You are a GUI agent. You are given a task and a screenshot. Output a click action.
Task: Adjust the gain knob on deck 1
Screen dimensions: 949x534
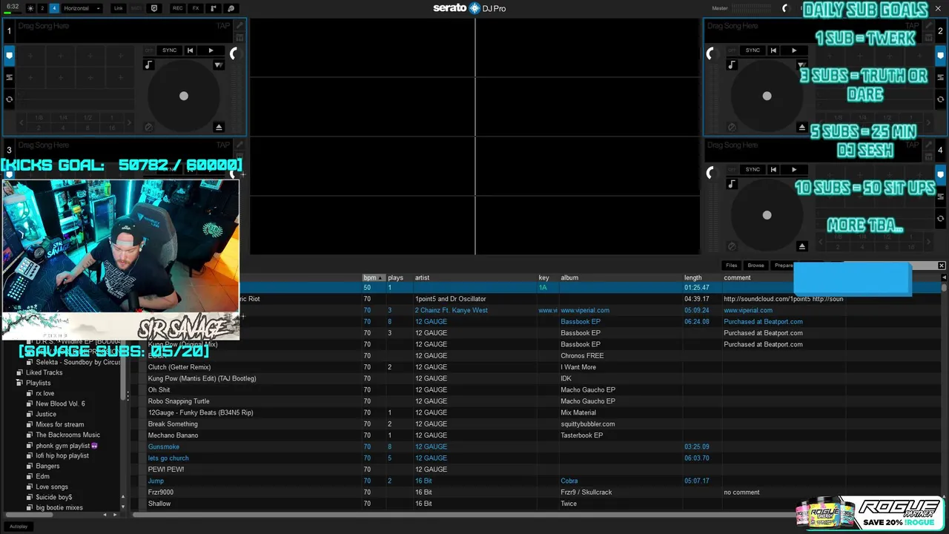point(235,53)
